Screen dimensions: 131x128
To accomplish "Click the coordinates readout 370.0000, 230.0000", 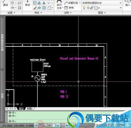I will pyautogui.click(x=18, y=126).
